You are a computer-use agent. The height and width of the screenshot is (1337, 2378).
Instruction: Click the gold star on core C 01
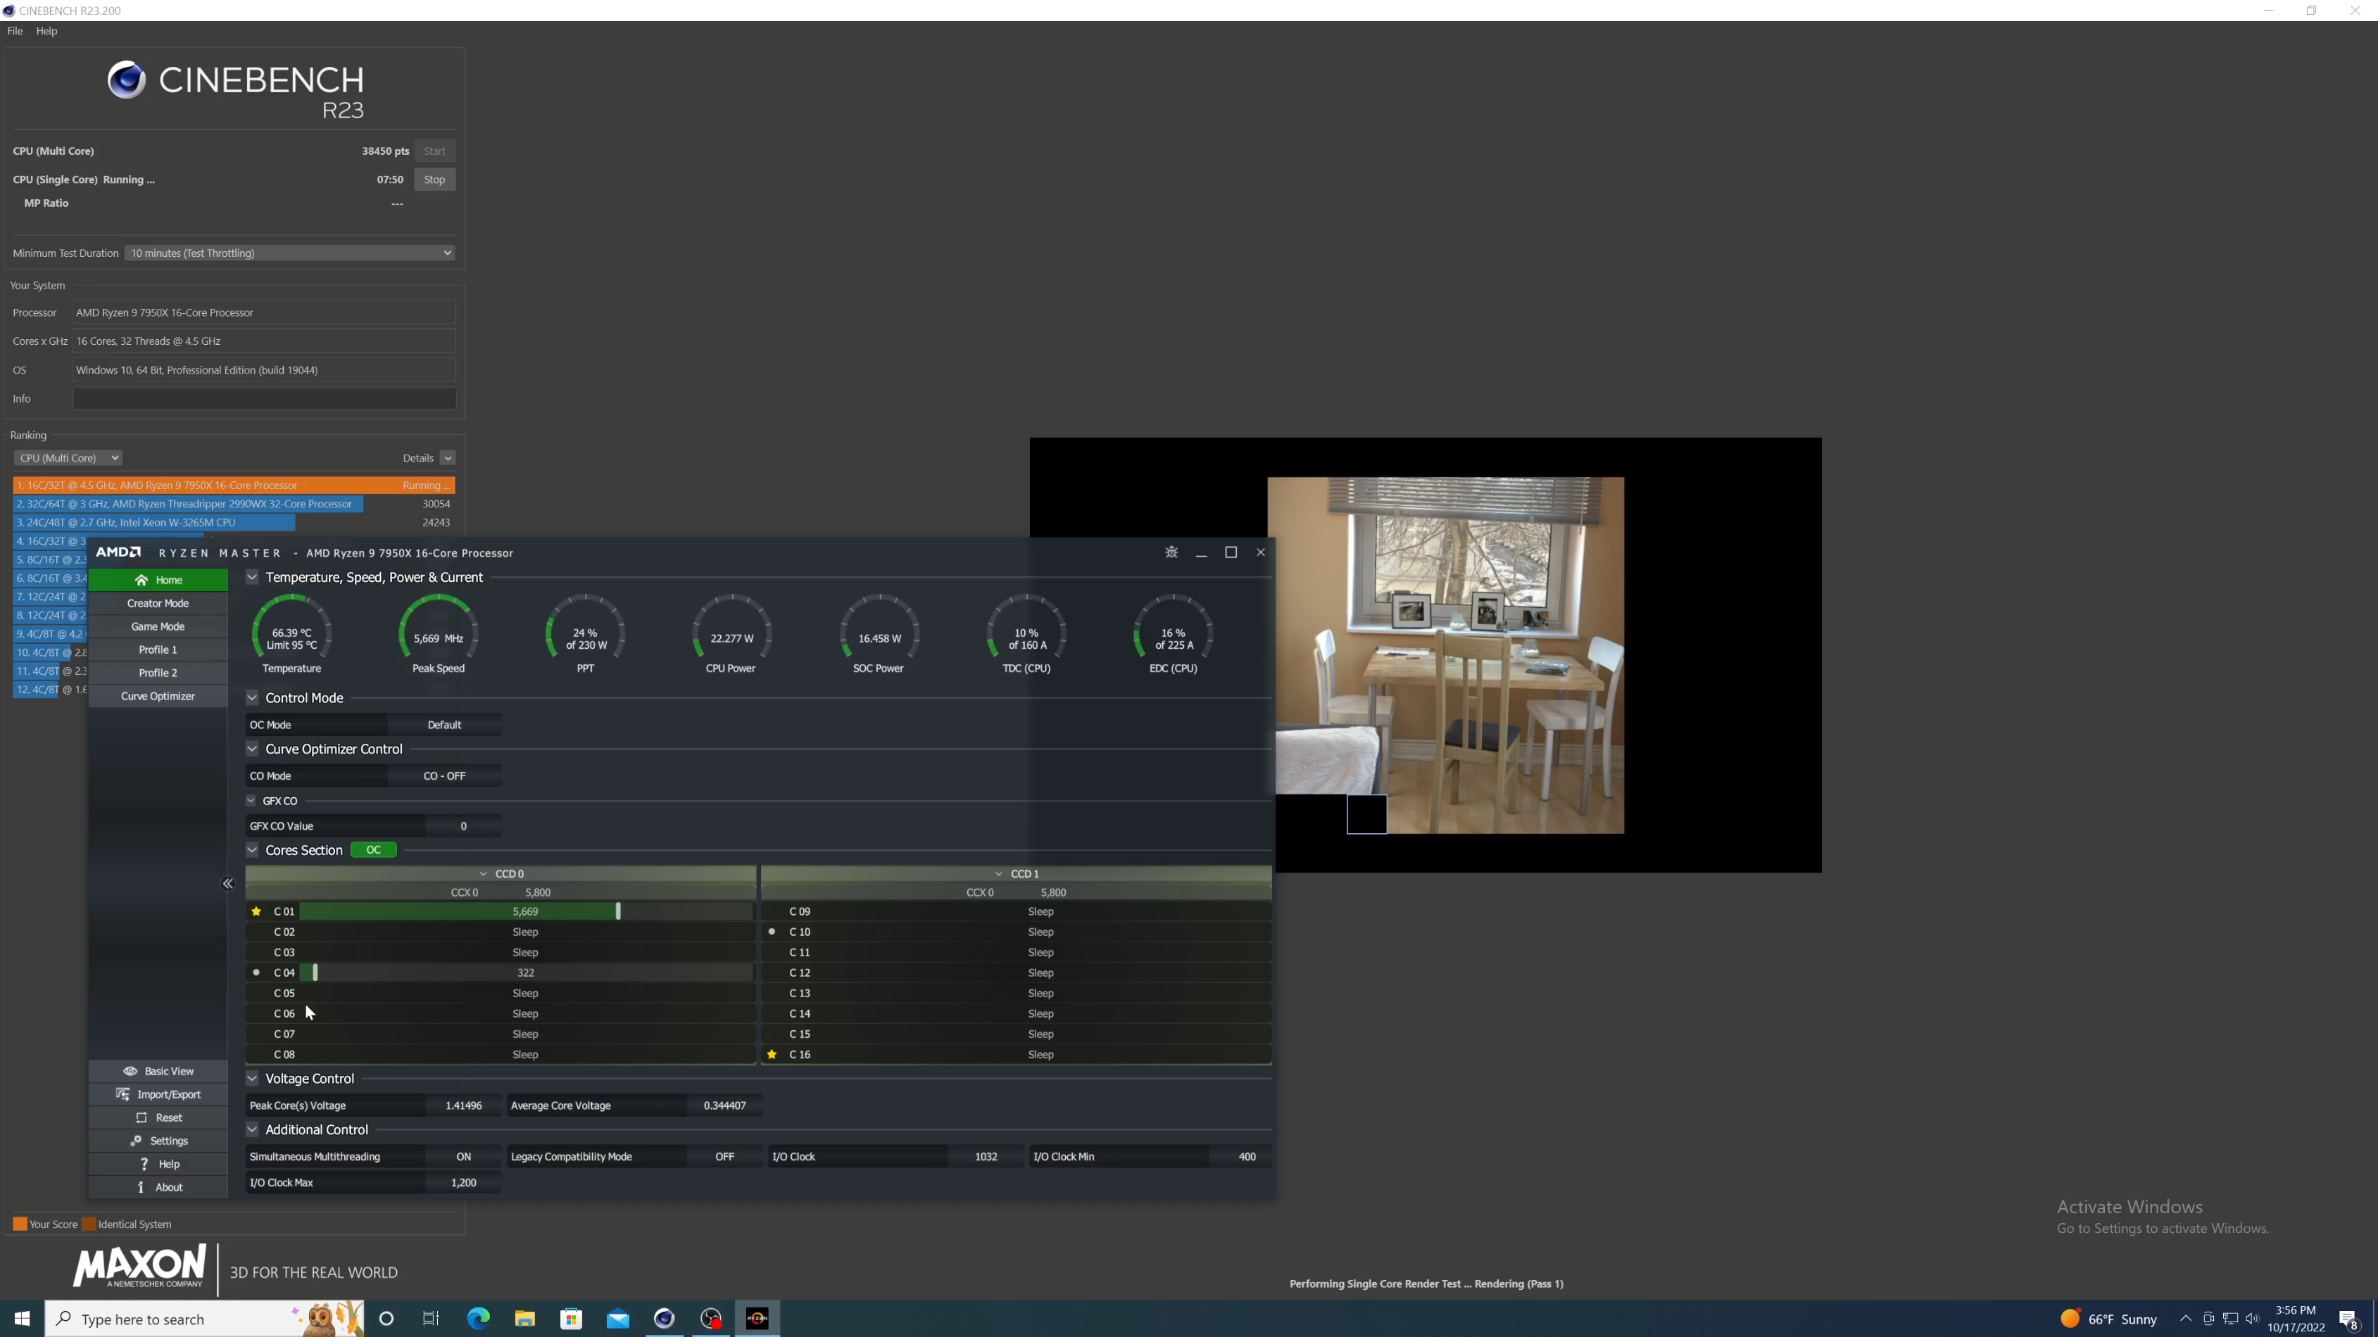click(x=256, y=911)
